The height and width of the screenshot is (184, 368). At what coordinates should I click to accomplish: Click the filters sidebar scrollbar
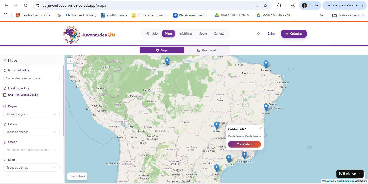(64, 101)
